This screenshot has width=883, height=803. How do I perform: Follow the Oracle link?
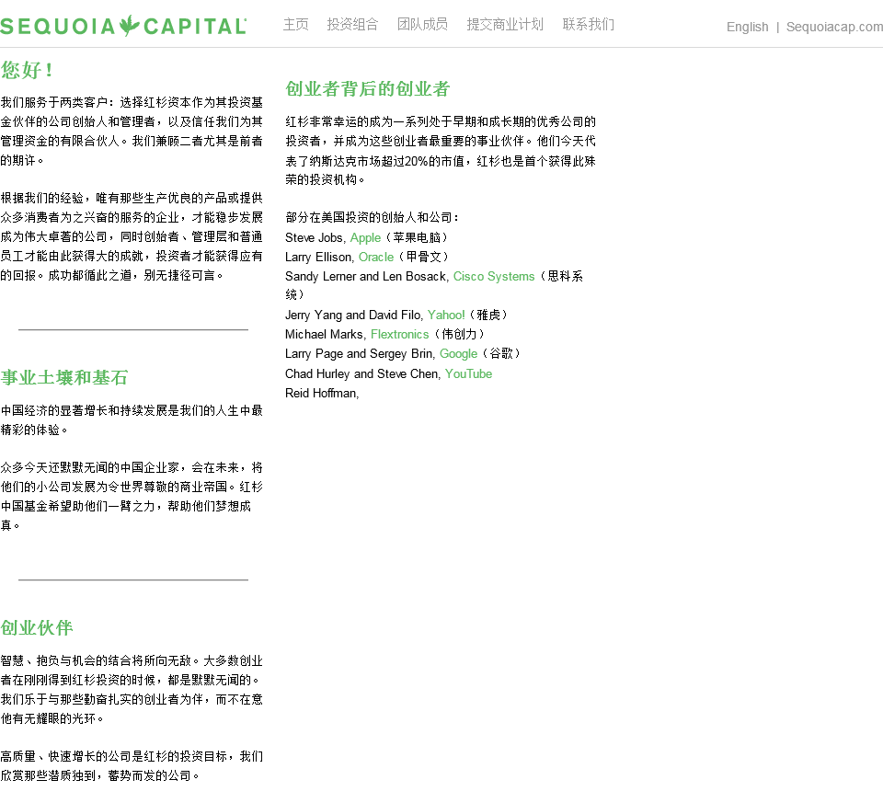376,257
